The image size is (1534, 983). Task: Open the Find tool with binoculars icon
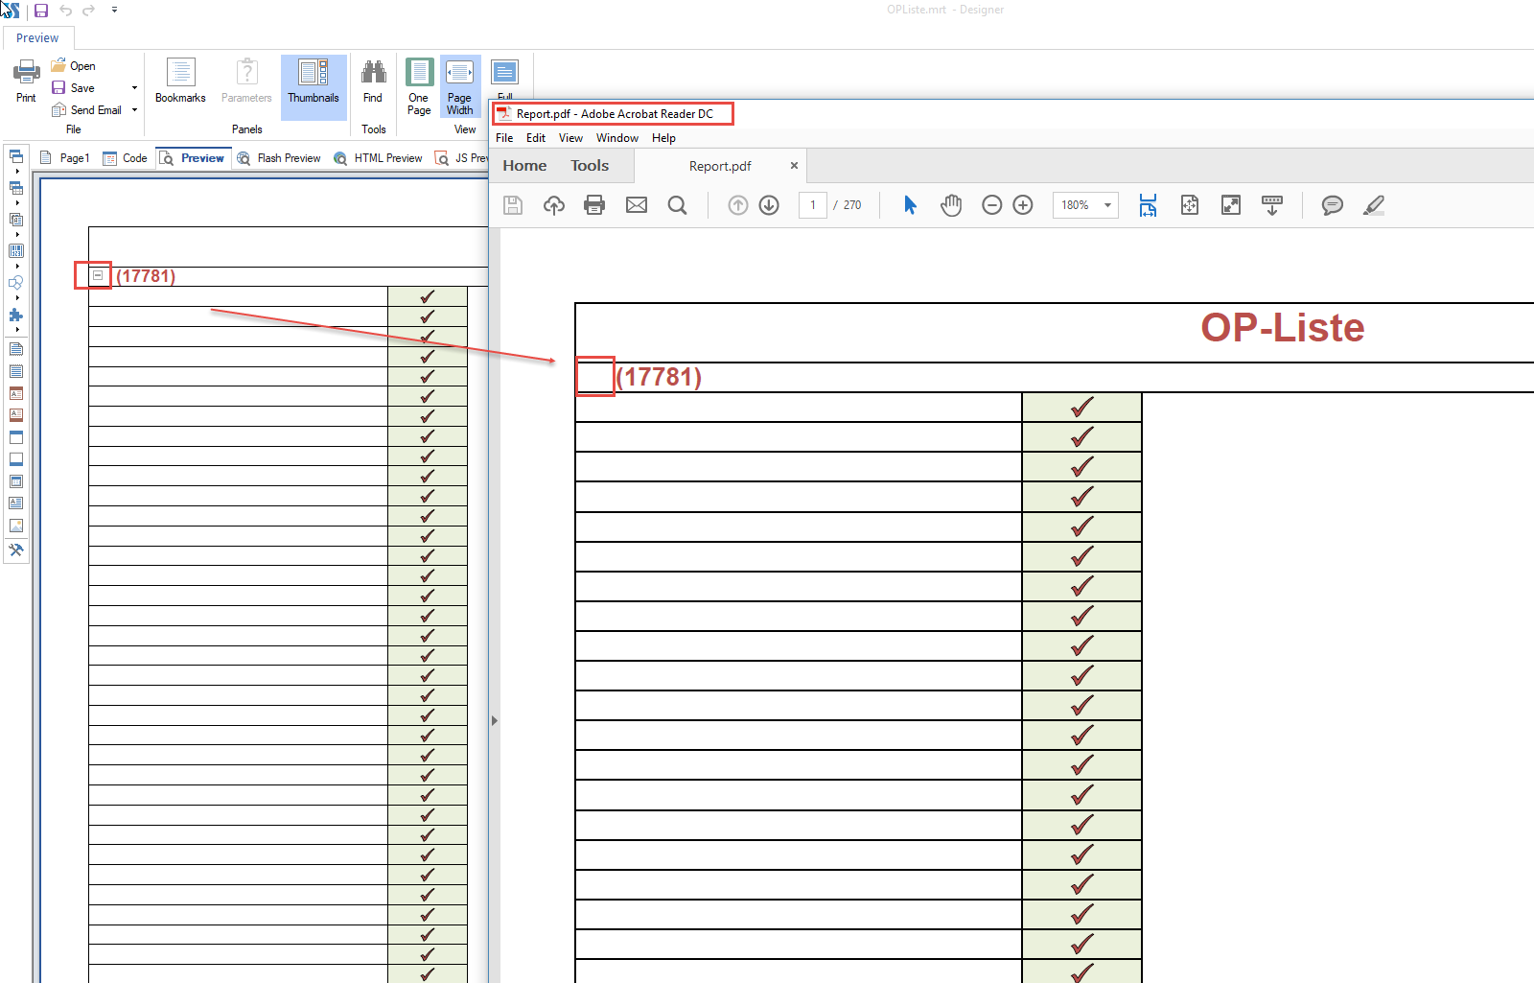pyautogui.click(x=373, y=81)
